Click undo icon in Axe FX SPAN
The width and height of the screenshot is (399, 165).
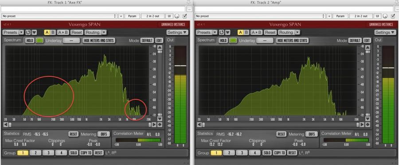pos(28,32)
